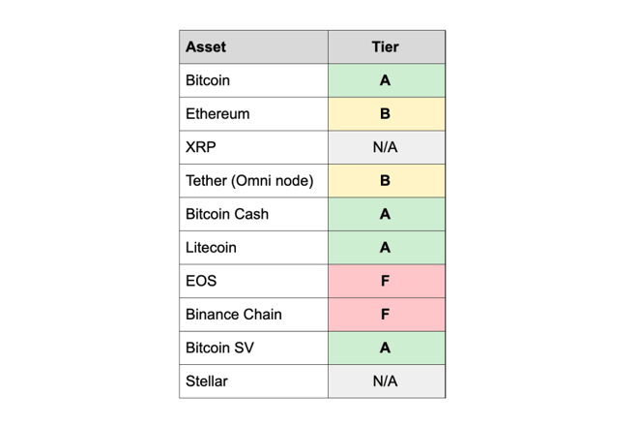
Task: Select the Asset column header
Action: pos(253,46)
